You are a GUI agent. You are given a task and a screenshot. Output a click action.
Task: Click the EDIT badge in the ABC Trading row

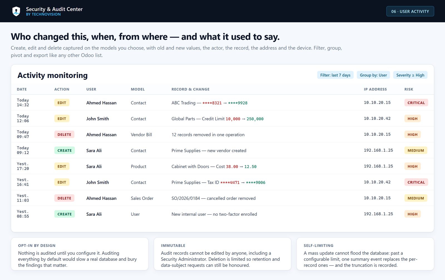tap(62, 103)
